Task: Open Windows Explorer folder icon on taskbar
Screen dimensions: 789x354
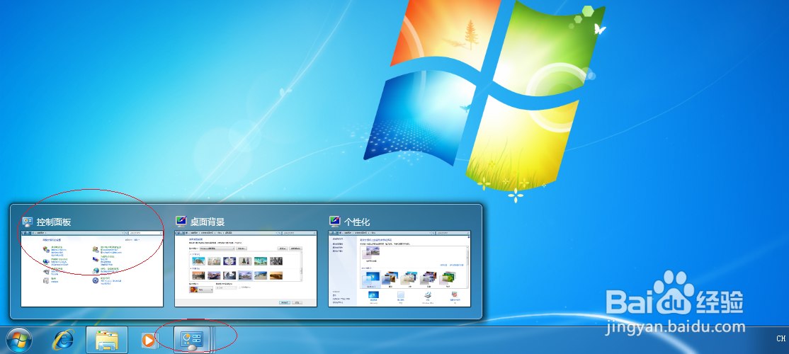Action: 107,341
